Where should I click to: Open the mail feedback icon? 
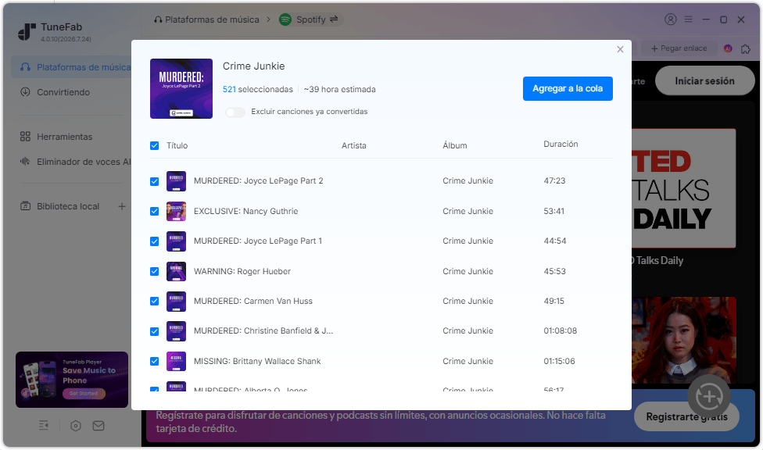click(99, 426)
